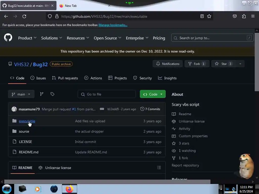Screen dimensions: 259x194
Task: Fork the repository with Fork button
Action: pyautogui.click(x=197, y=64)
